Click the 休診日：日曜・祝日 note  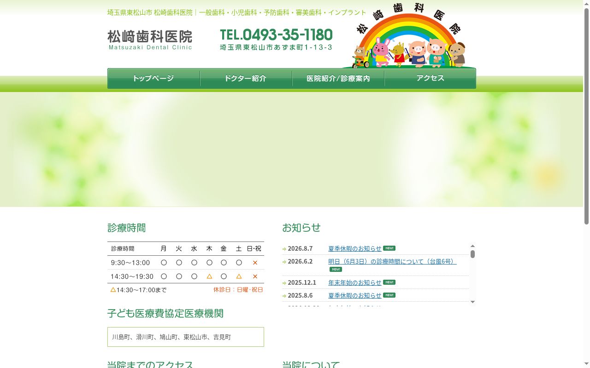(238, 290)
